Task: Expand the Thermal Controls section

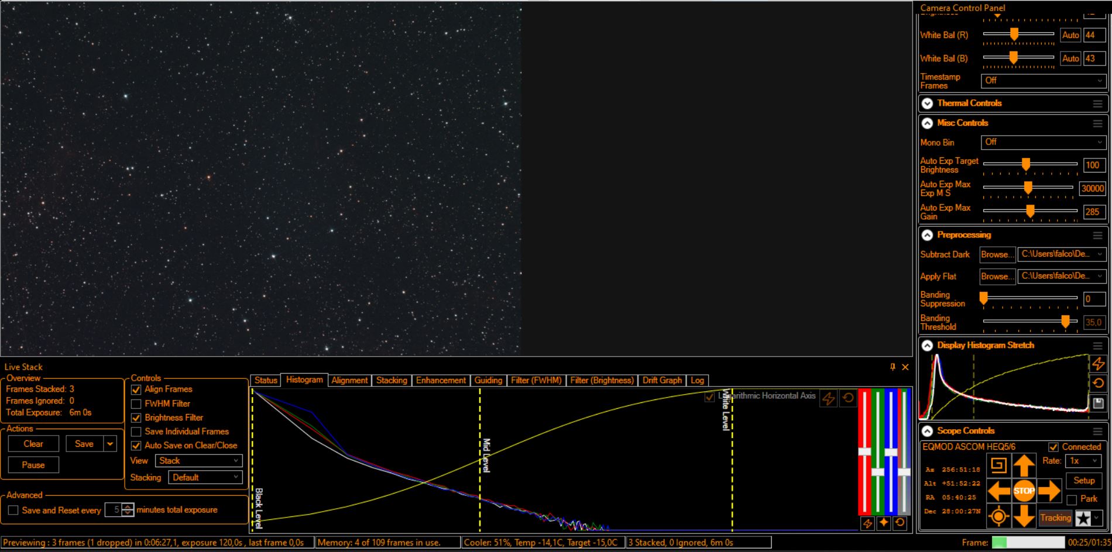Action: pos(927,103)
